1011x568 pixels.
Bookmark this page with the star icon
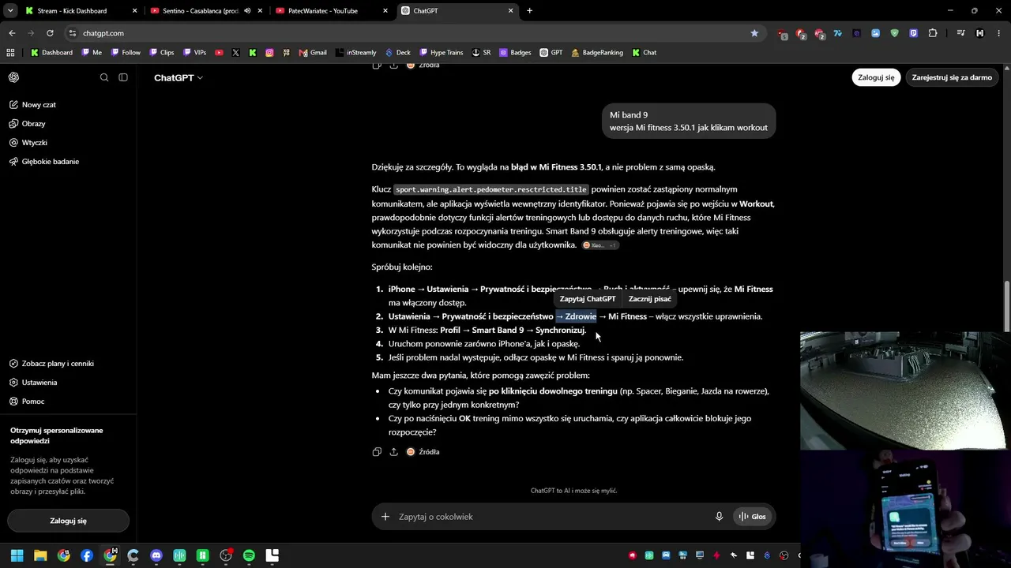(x=754, y=33)
